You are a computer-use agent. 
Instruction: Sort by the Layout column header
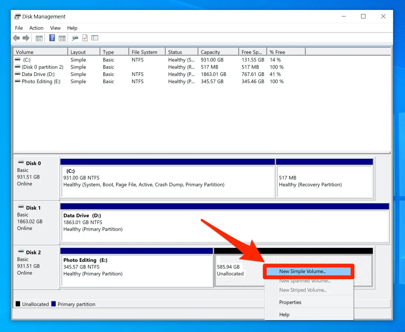coord(84,52)
